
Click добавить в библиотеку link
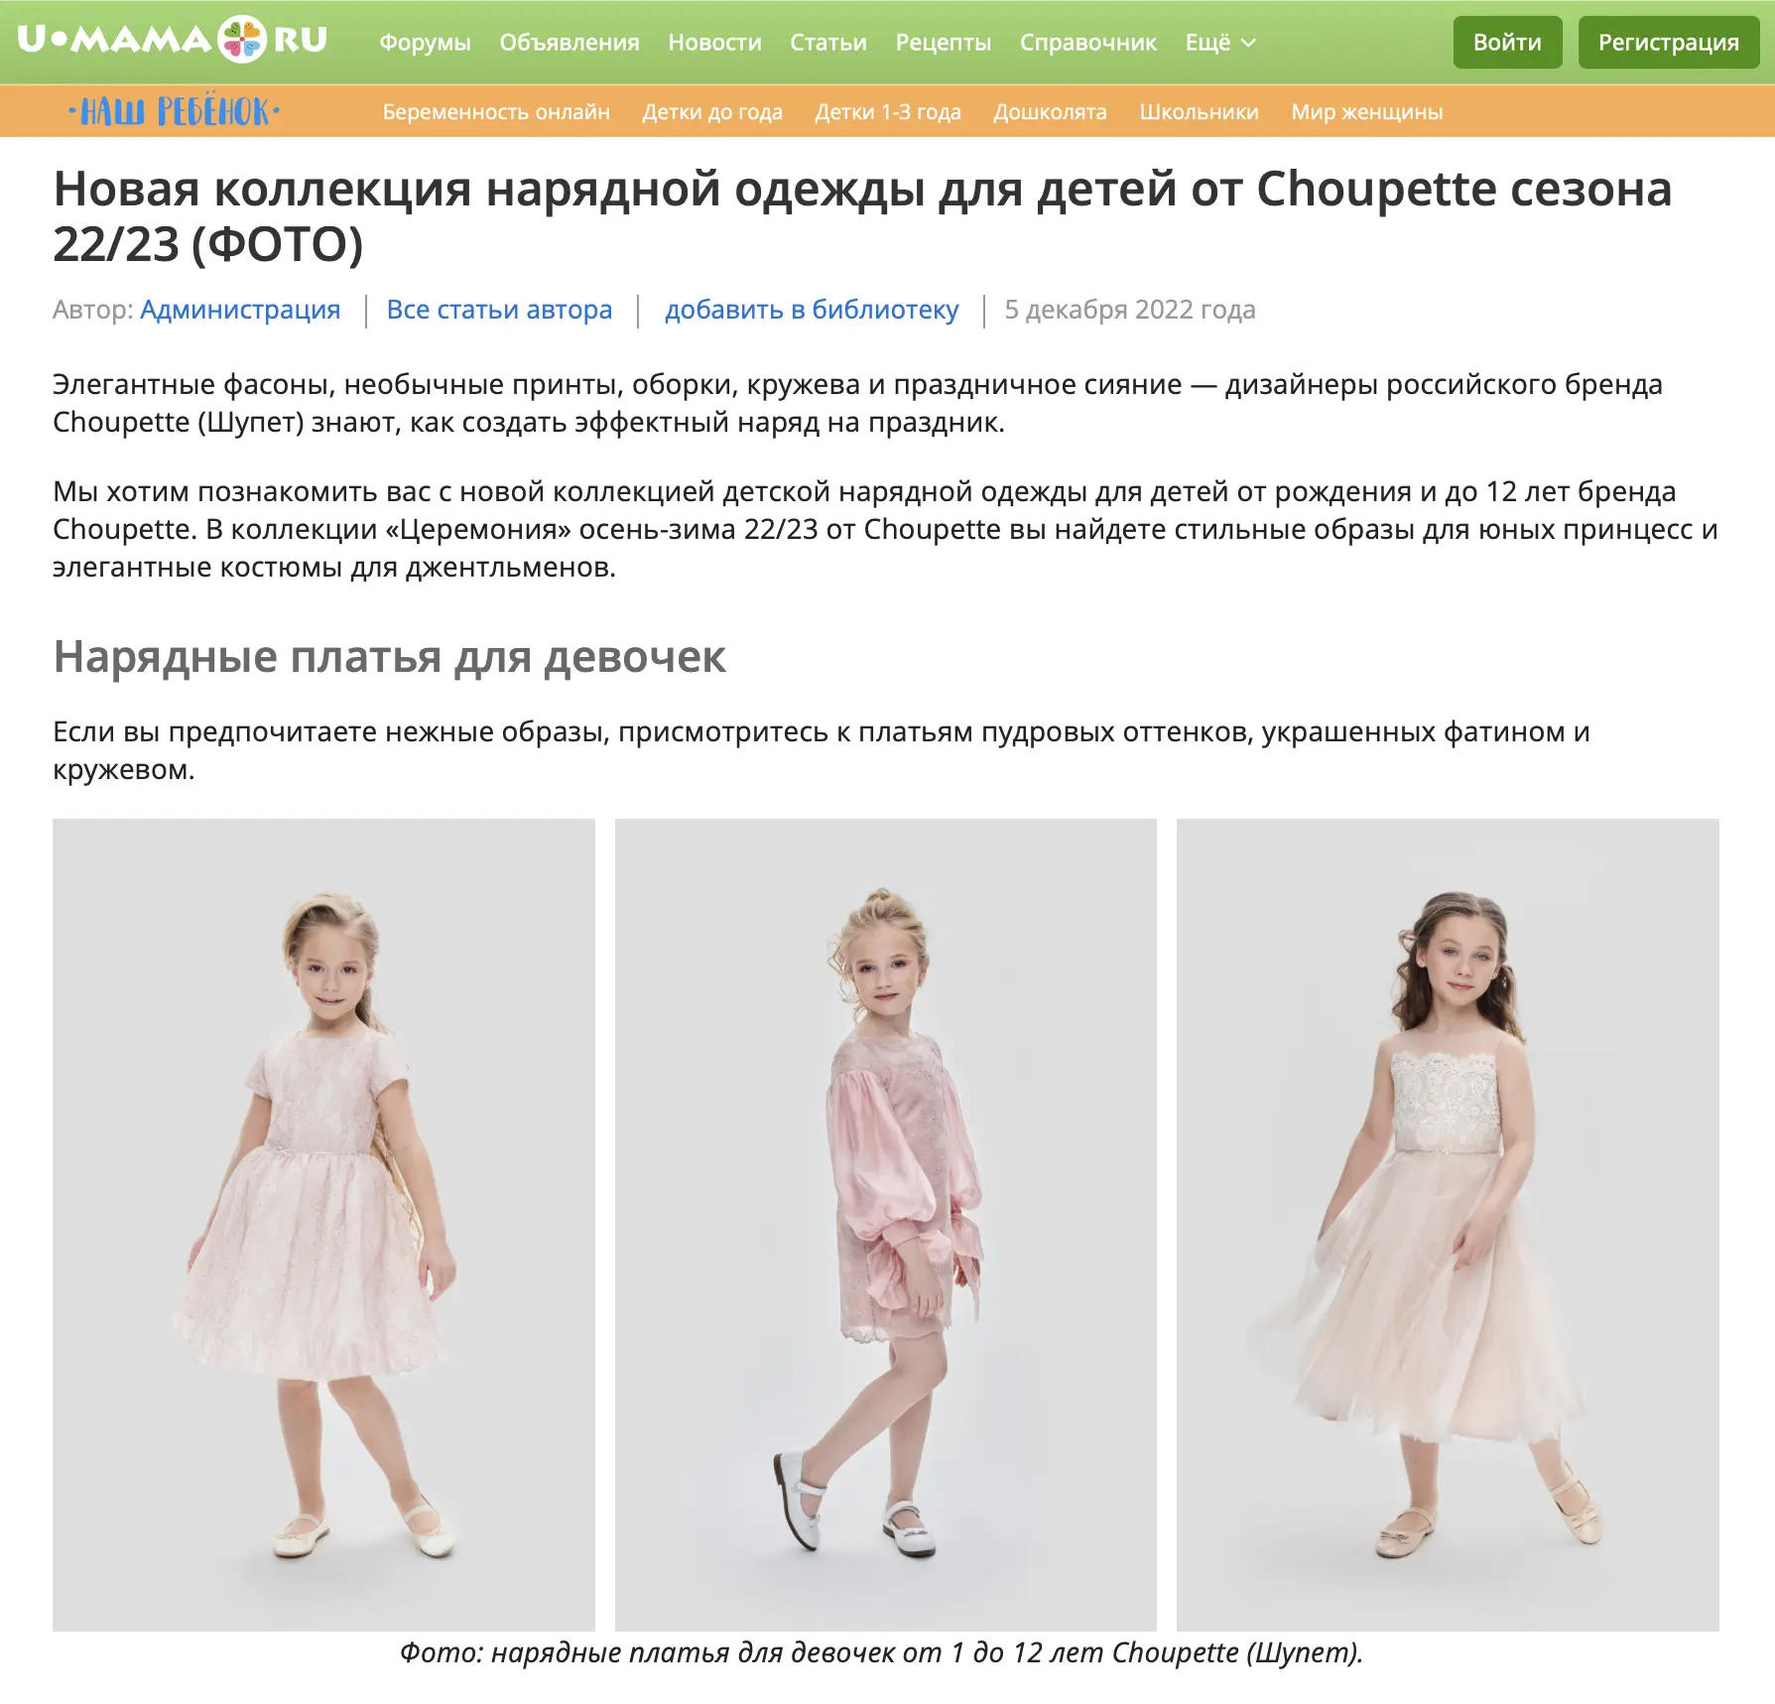tap(812, 310)
